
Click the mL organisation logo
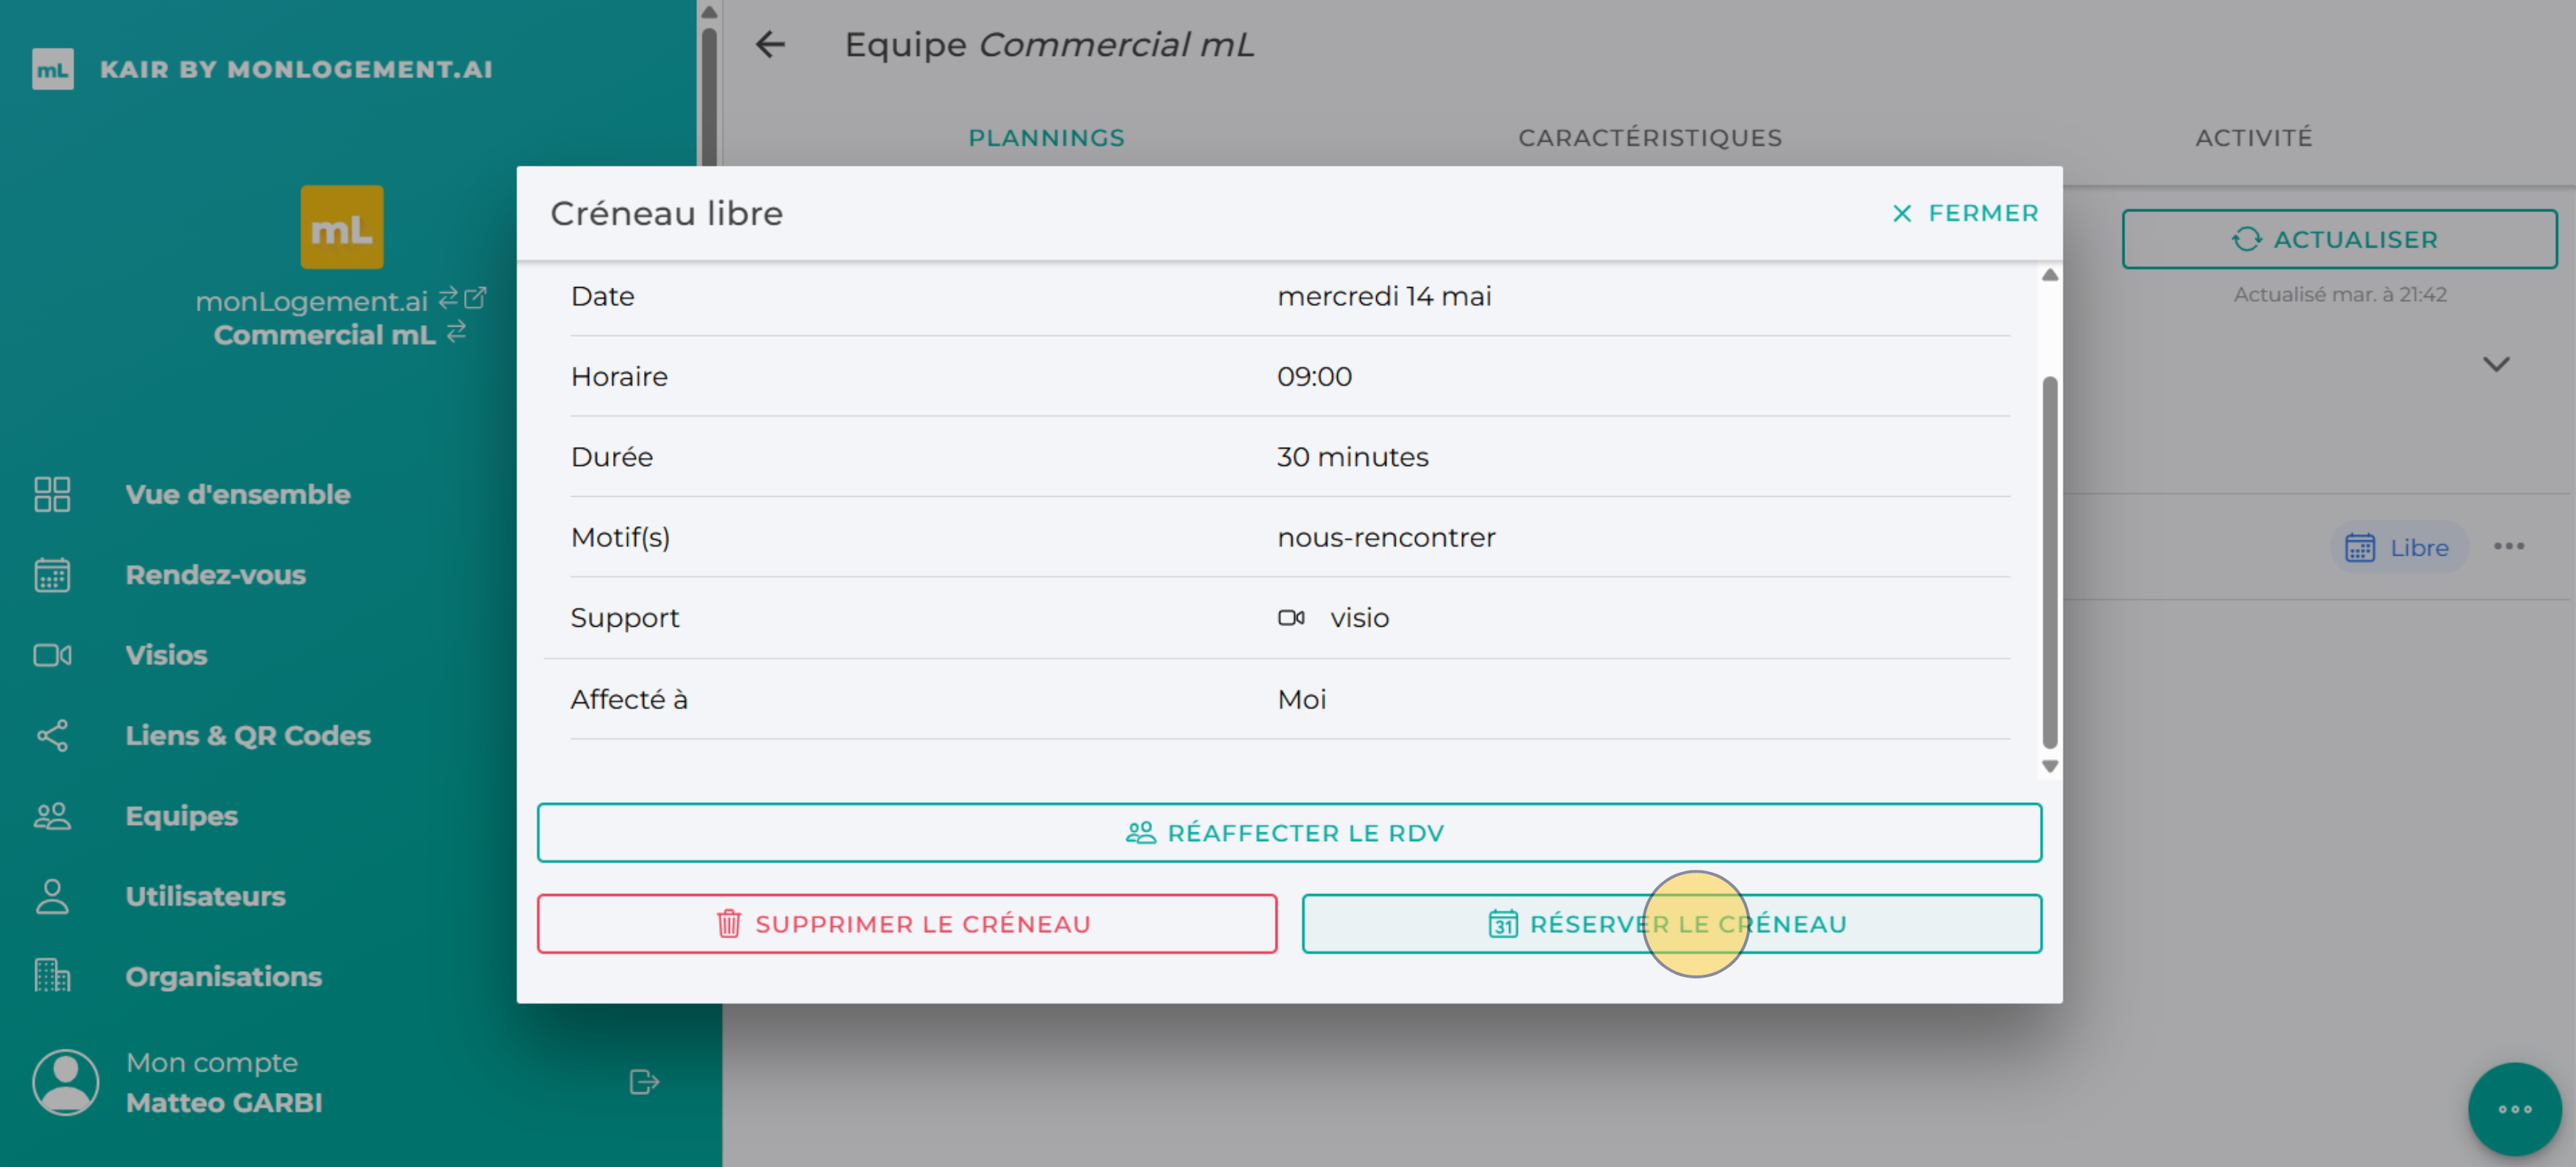coord(341,228)
